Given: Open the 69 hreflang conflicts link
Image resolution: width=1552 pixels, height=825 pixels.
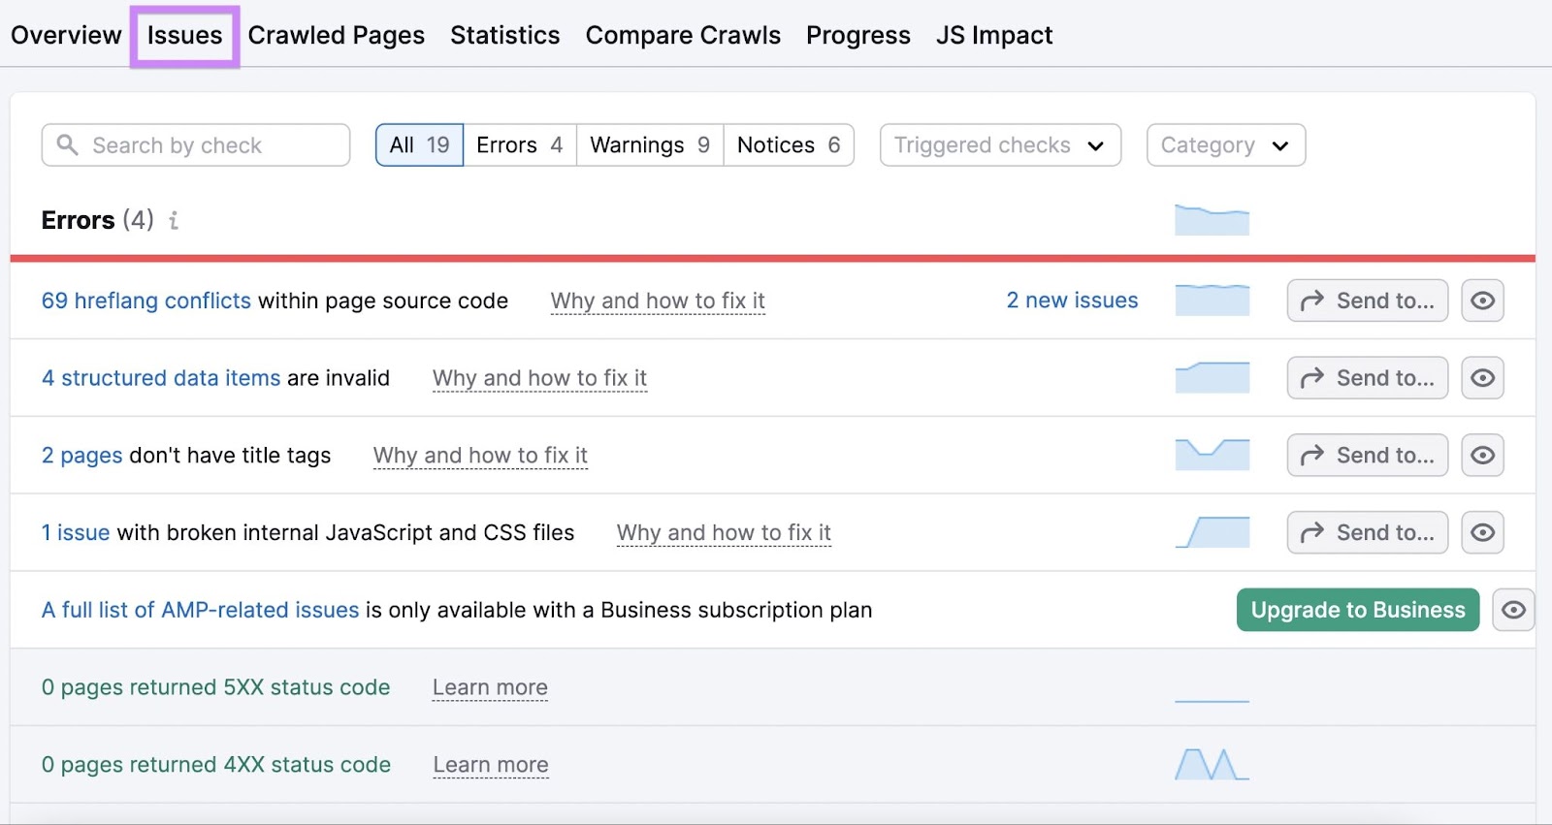Looking at the screenshot, I should point(146,301).
